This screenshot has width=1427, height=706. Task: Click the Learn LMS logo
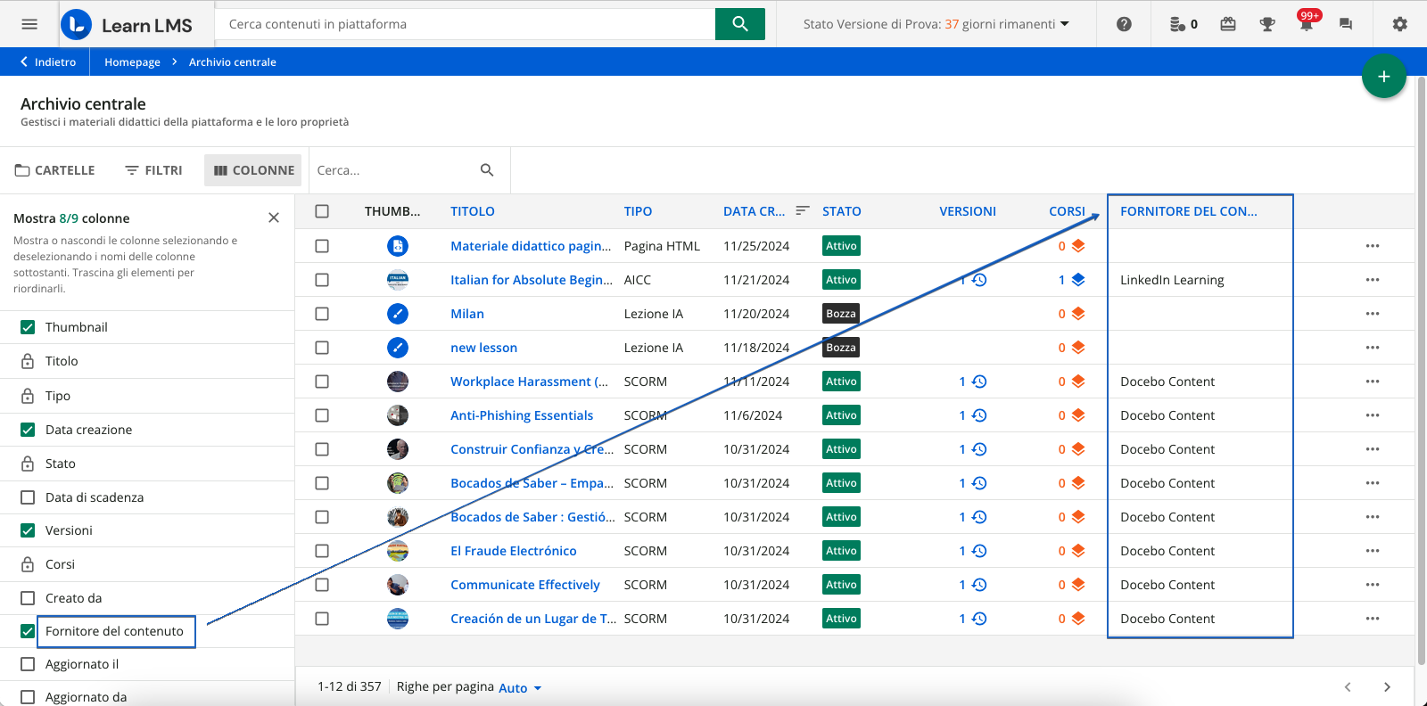tap(127, 24)
